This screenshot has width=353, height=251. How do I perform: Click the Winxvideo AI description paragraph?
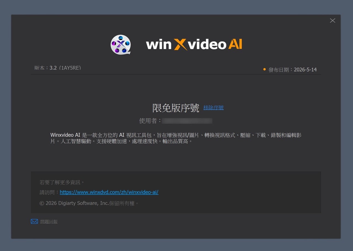coord(176,138)
